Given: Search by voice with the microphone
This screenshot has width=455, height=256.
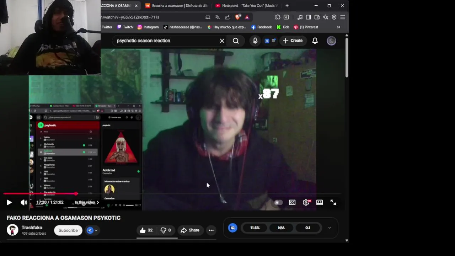Looking at the screenshot, I should pyautogui.click(x=255, y=41).
